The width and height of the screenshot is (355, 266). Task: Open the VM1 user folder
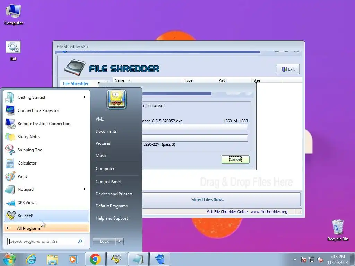pos(99,119)
